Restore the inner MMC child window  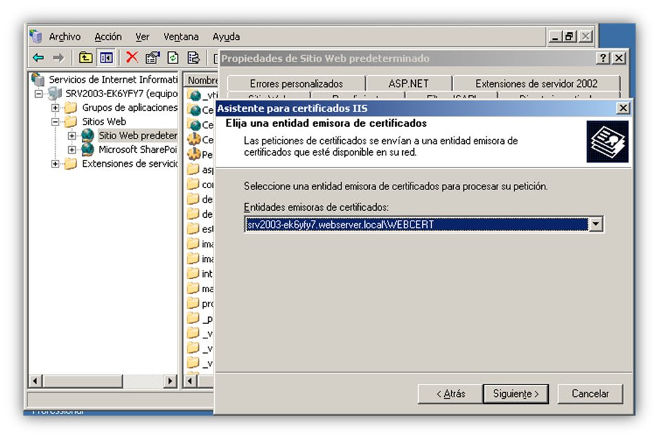point(569,37)
